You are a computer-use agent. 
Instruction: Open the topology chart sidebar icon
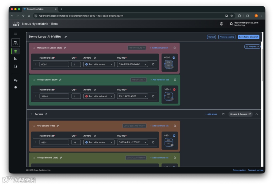tap(16, 59)
